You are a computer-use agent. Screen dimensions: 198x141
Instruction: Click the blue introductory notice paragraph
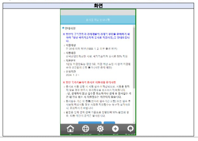(96, 37)
